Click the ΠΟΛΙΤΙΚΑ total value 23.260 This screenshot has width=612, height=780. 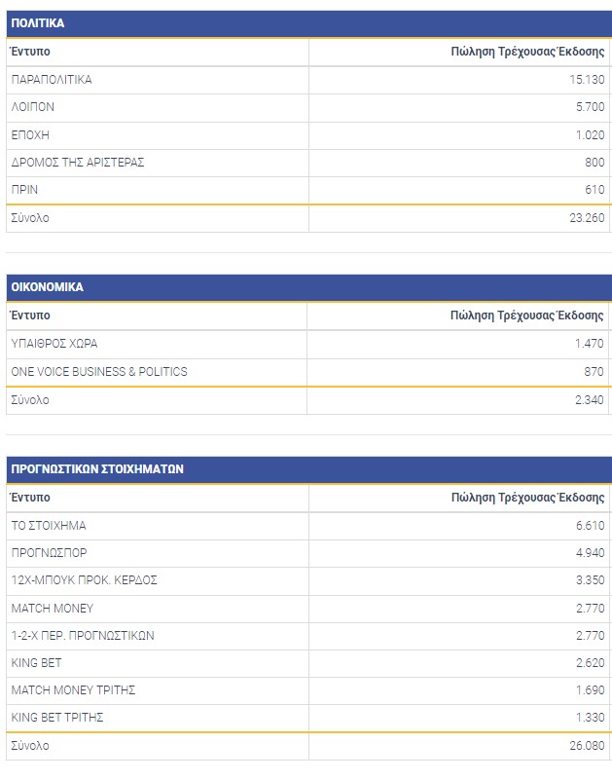(587, 218)
